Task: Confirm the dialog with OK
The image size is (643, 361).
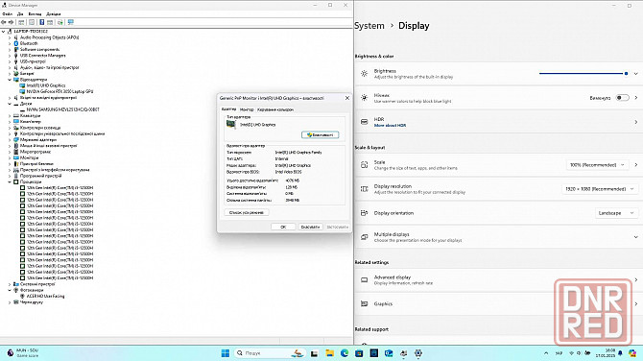Action: 283,227
